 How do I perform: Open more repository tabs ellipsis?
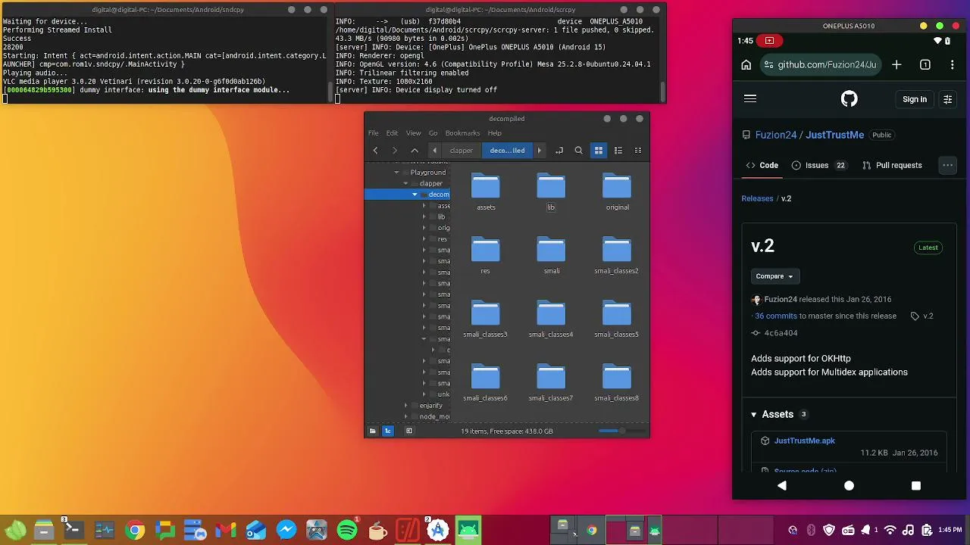[948, 165]
